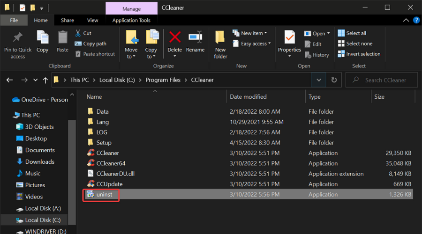The image size is (422, 234).
Task: Click This PC in address bar
Action: pos(79,80)
